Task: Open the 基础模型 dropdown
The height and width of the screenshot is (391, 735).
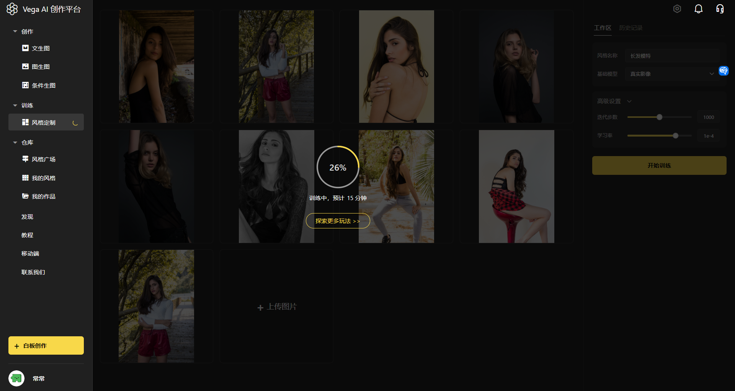Action: point(672,74)
